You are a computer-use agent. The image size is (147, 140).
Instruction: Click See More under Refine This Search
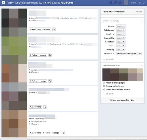pyautogui.click(x=110, y=59)
